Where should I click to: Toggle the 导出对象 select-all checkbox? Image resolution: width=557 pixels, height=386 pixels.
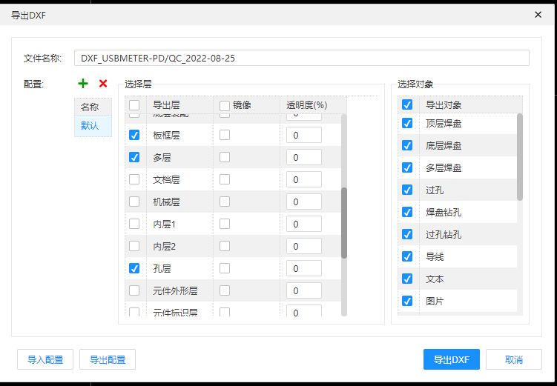407,104
